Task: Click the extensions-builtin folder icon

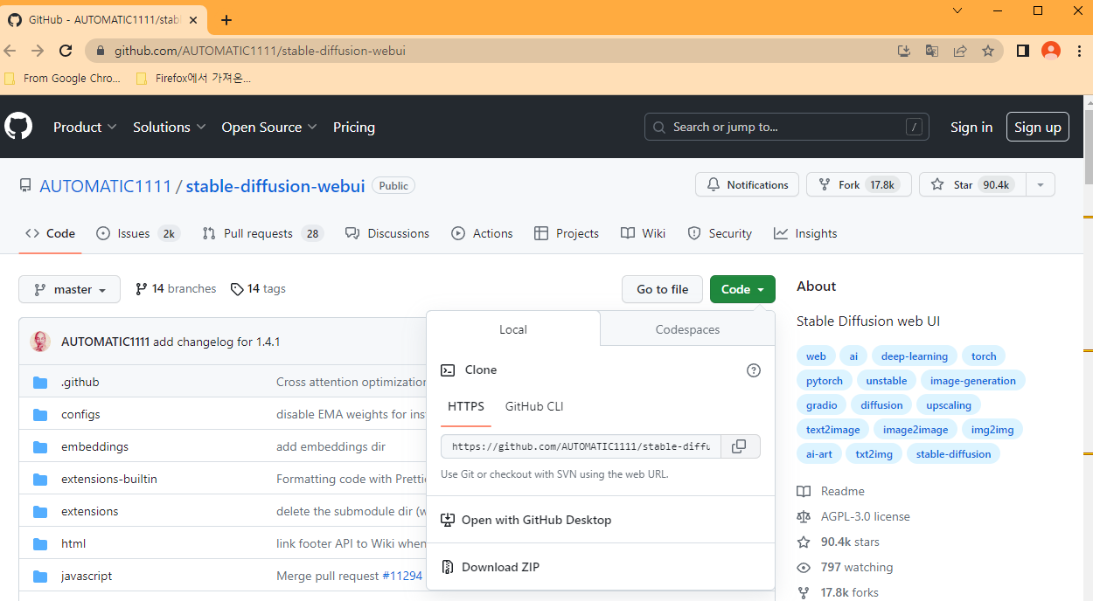Action: (40, 480)
